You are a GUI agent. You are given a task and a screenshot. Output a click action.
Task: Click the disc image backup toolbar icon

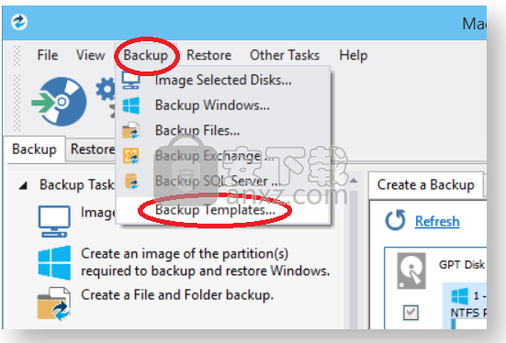pyautogui.click(x=59, y=102)
